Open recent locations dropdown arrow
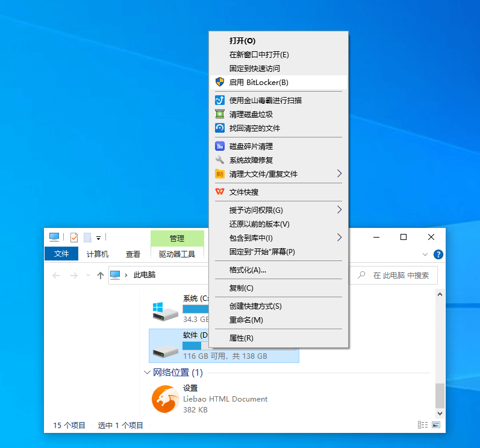This screenshot has width=480, height=448. 88,275
